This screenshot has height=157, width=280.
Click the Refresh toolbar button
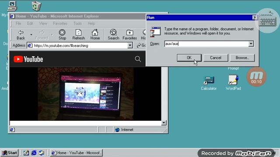coord(78,35)
